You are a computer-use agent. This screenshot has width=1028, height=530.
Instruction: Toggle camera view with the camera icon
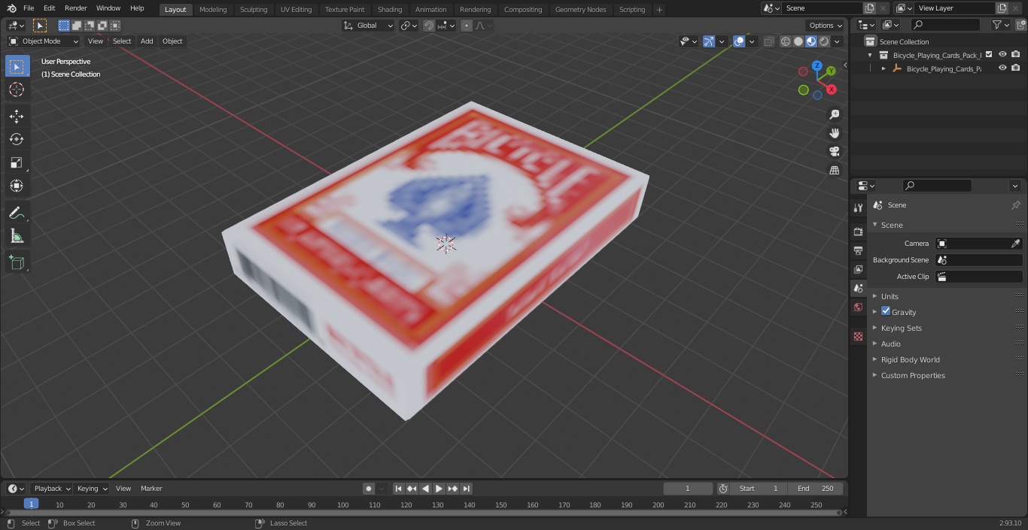834,152
